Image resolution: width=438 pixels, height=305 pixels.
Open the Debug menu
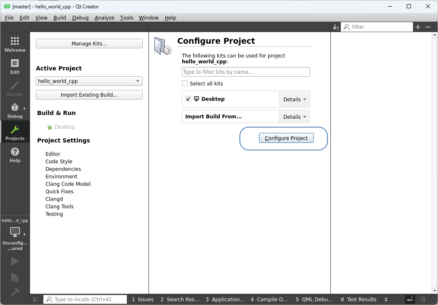(80, 17)
